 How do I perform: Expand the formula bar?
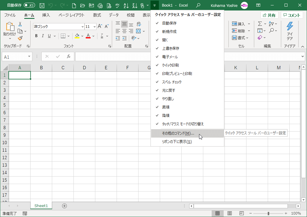[303, 57]
